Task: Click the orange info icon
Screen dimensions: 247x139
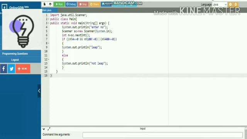Action: pyautogui.click(x=230, y=4)
